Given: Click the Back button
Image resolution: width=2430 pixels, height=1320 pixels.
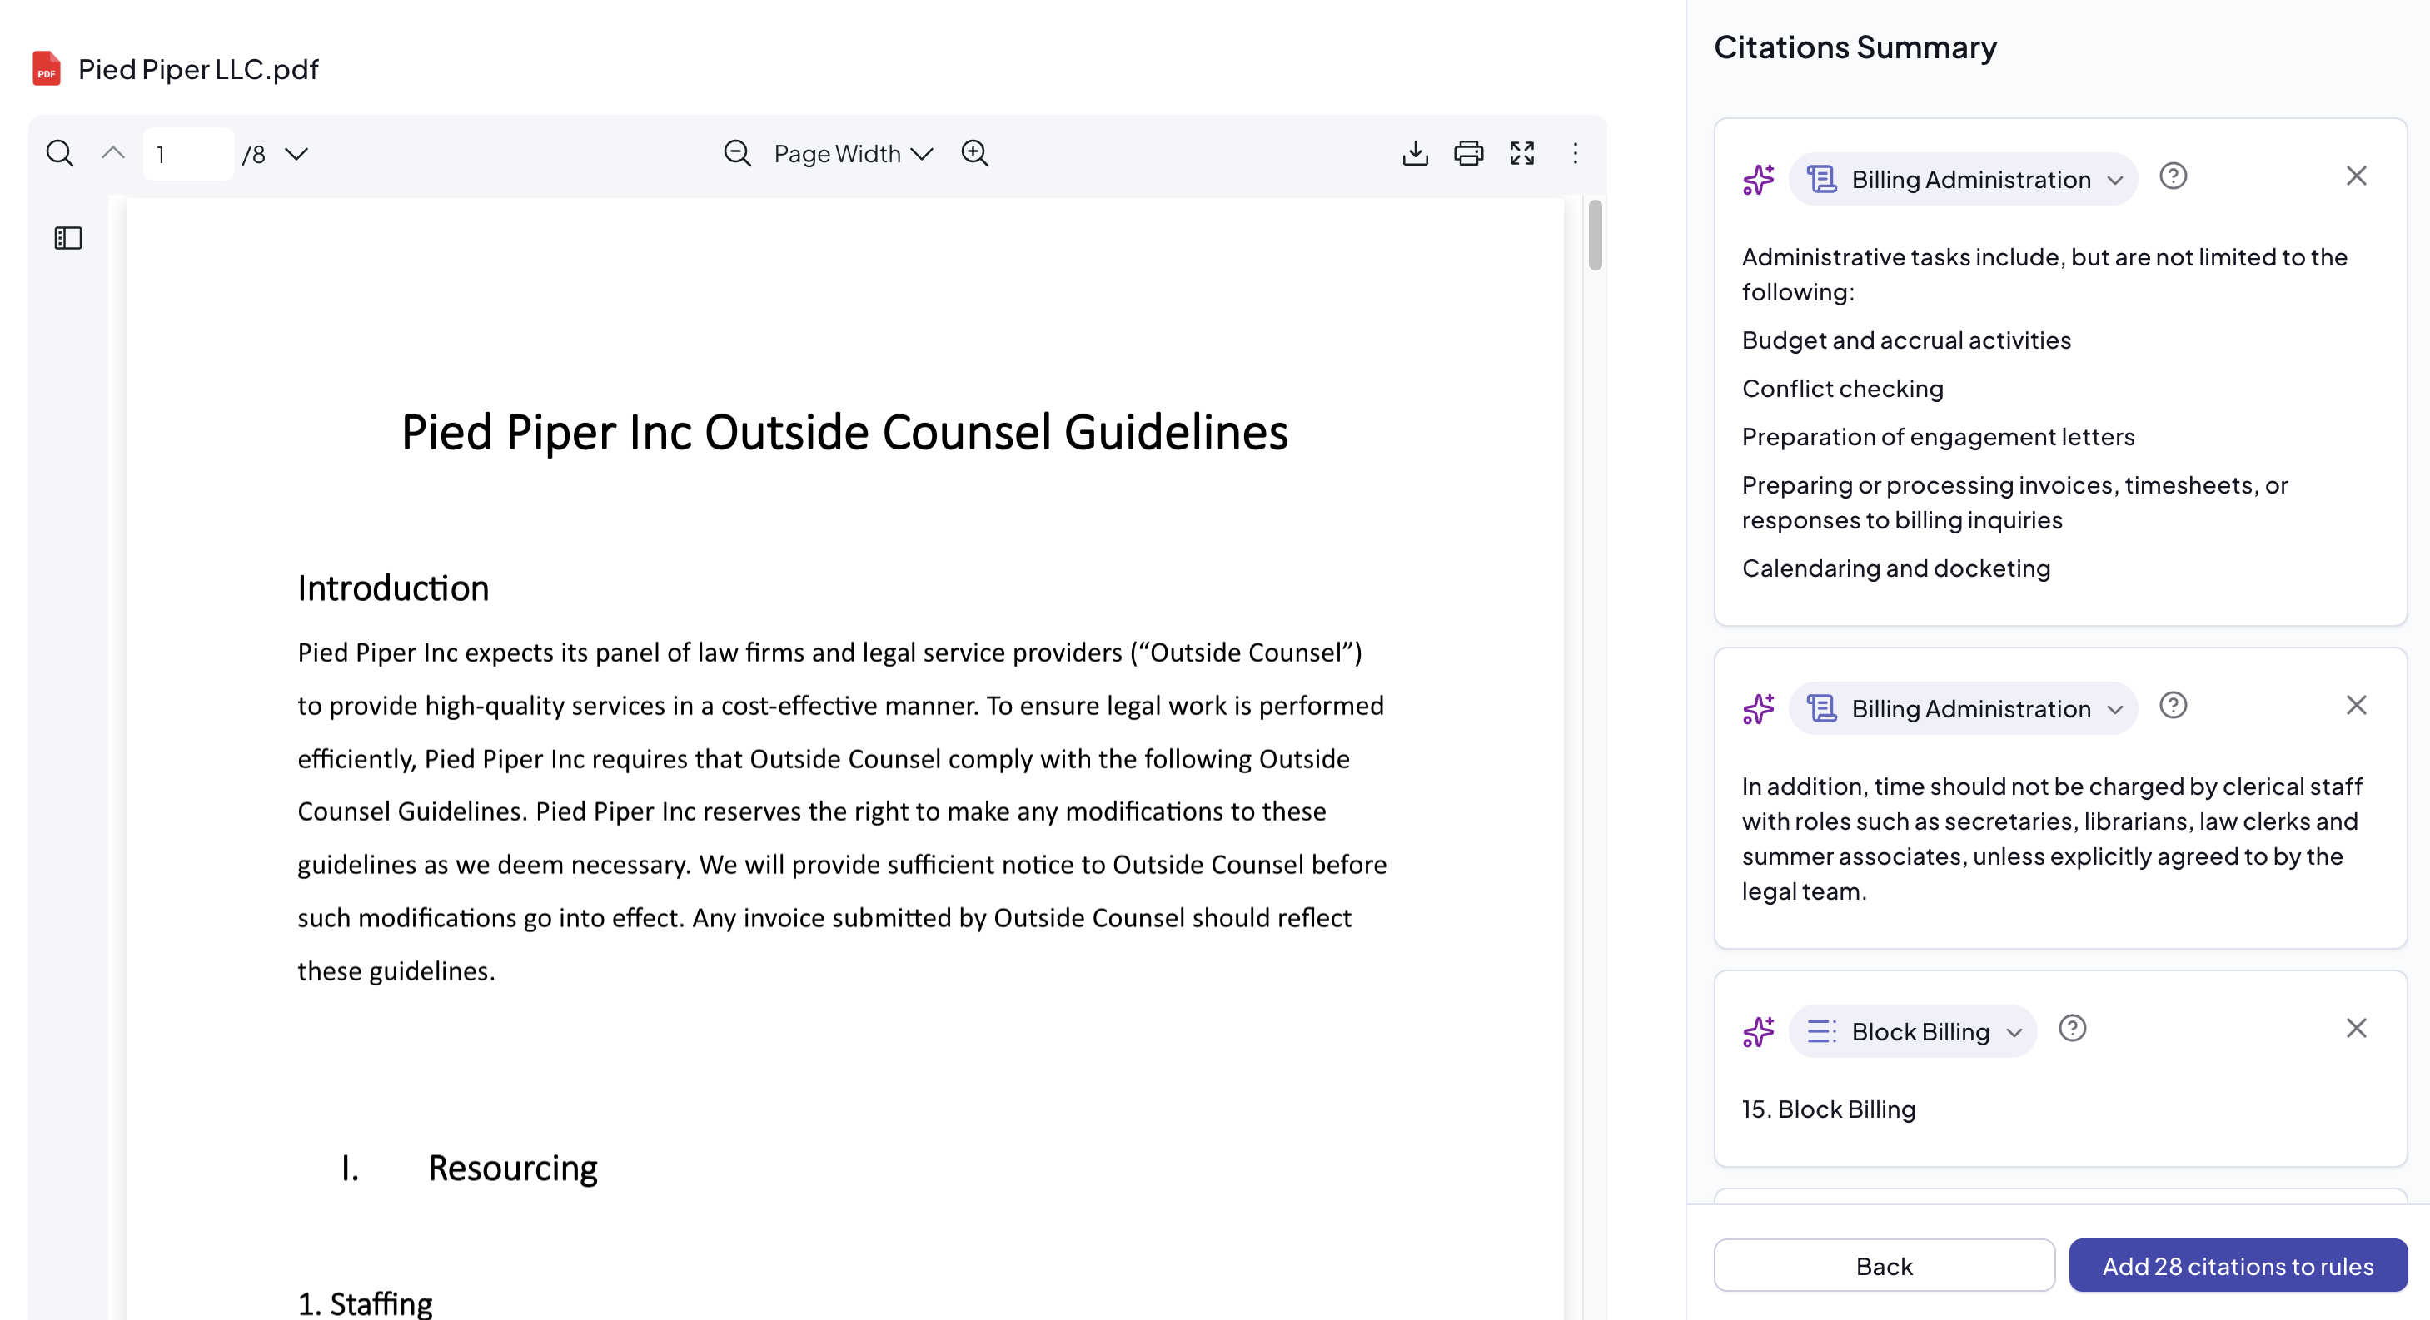Looking at the screenshot, I should (x=1883, y=1265).
